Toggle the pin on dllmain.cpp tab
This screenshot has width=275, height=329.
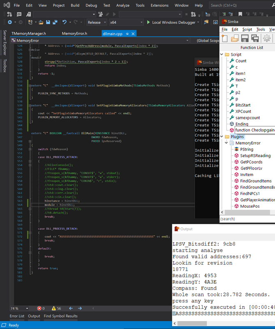tap(127, 34)
